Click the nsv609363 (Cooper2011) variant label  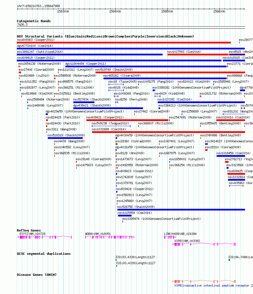(x=36, y=40)
